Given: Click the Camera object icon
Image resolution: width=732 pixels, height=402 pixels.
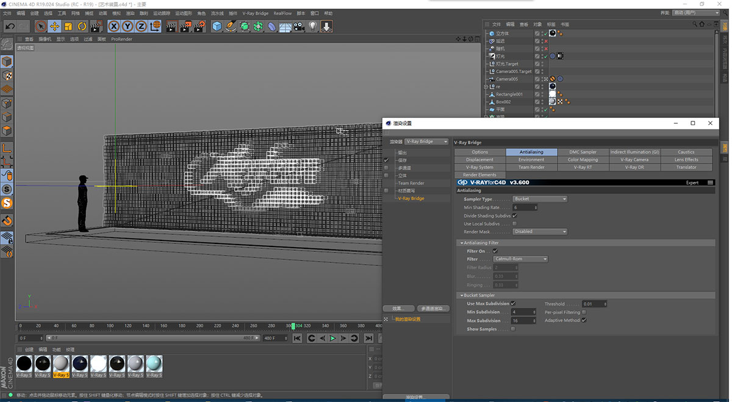Looking at the screenshot, I should tap(299, 26).
